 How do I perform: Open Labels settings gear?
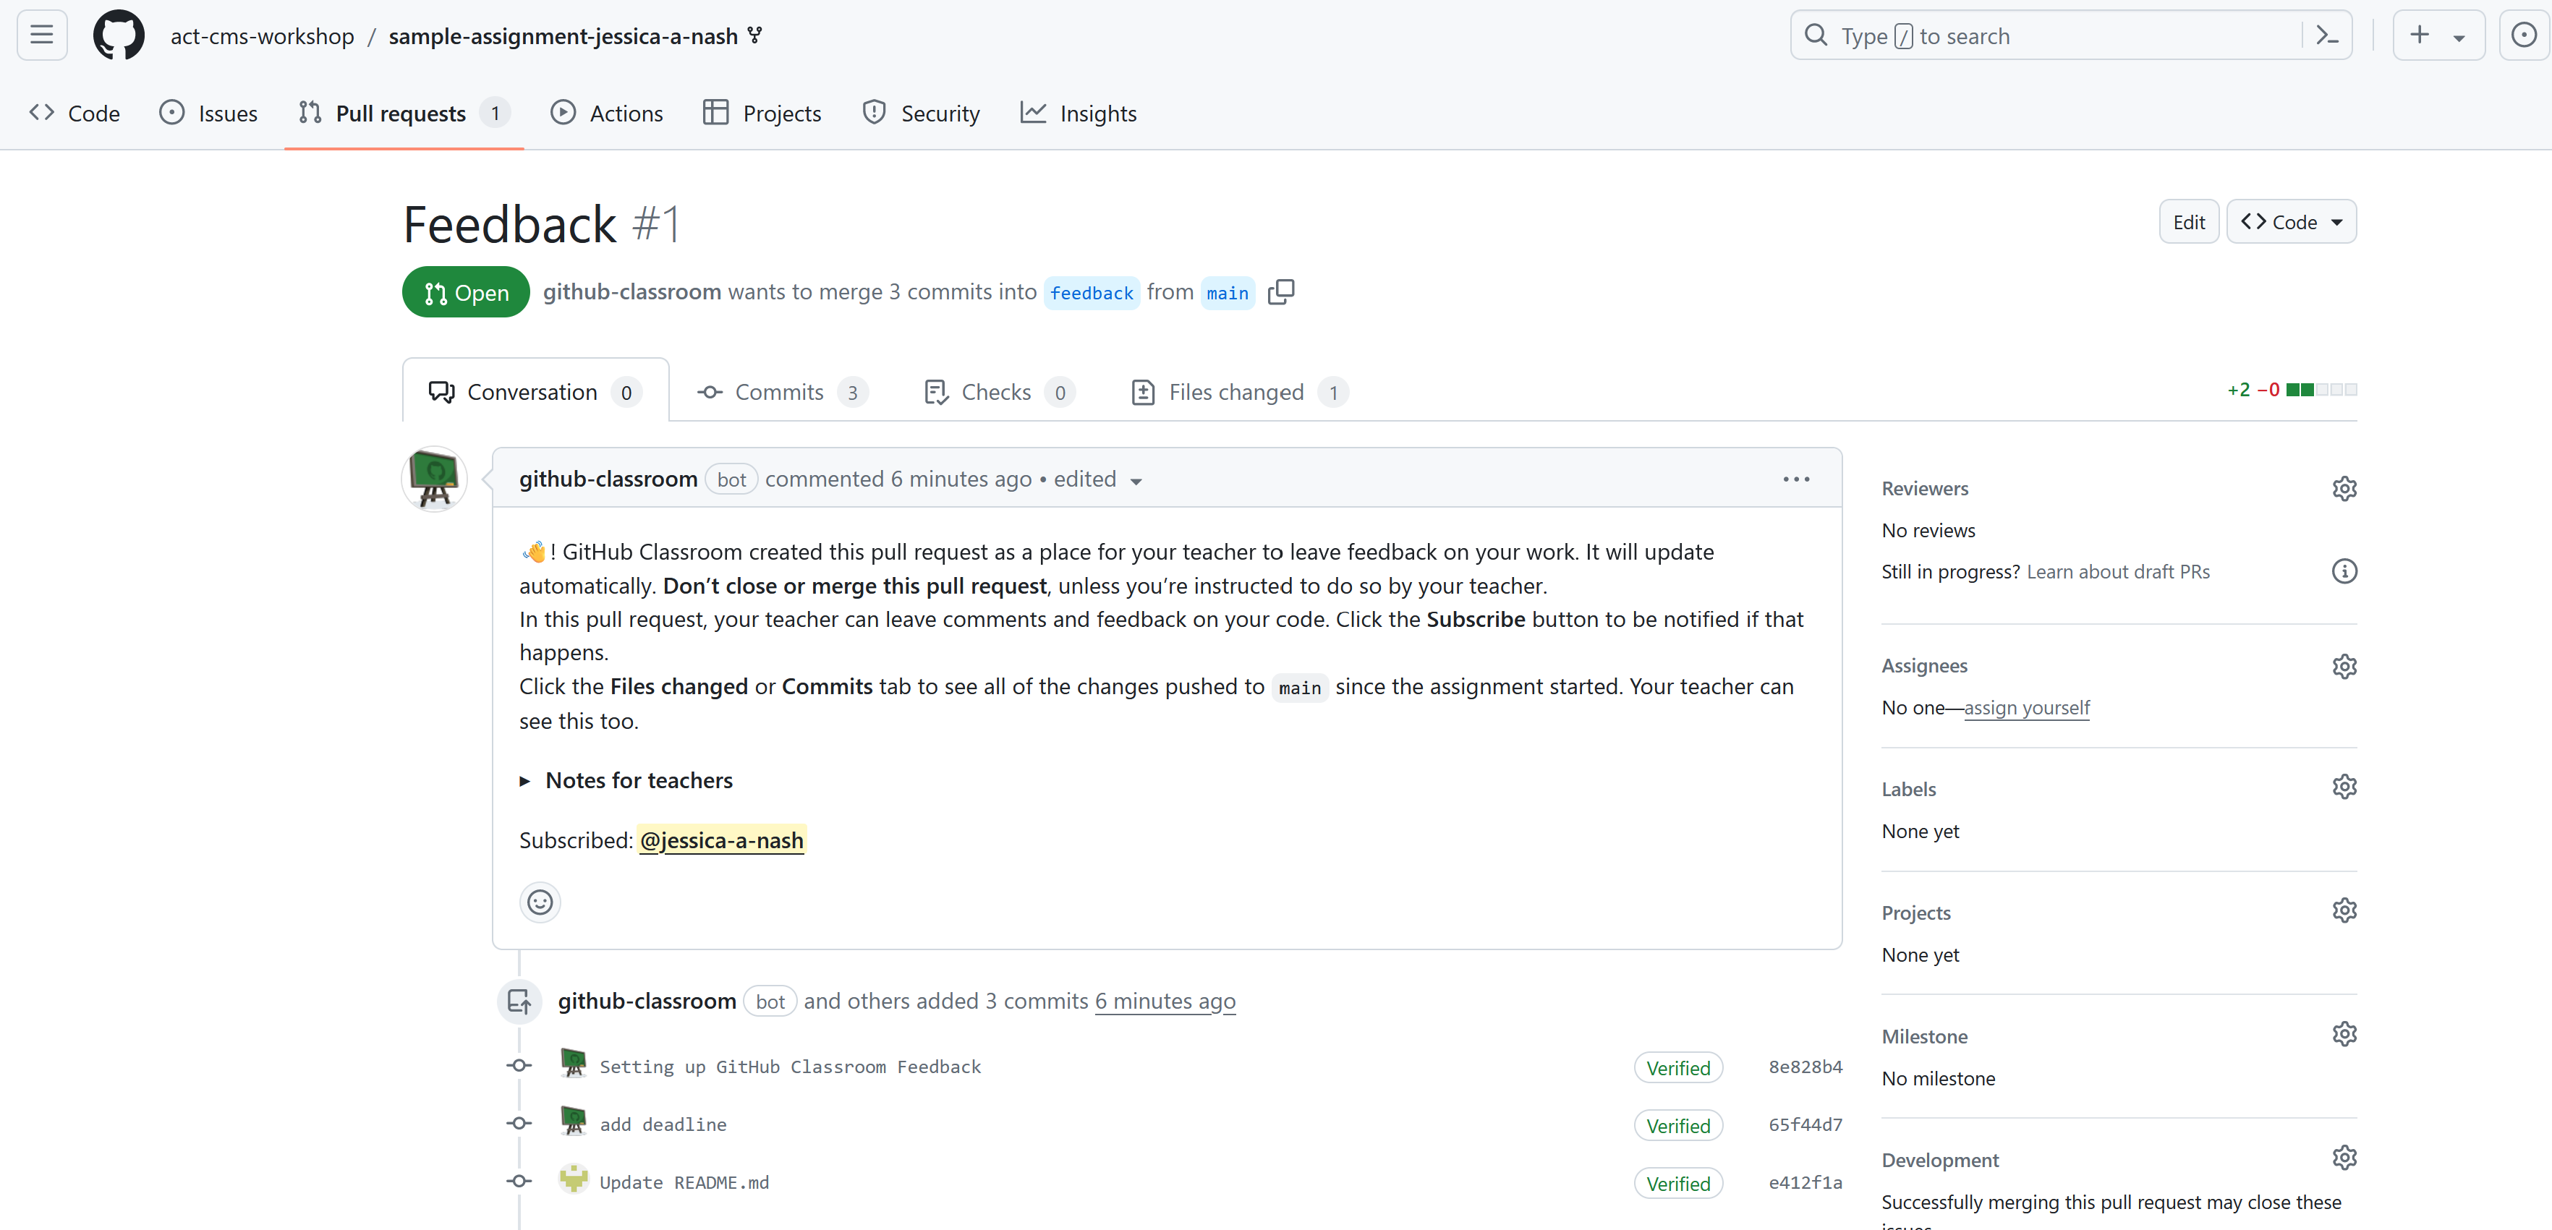click(2344, 786)
